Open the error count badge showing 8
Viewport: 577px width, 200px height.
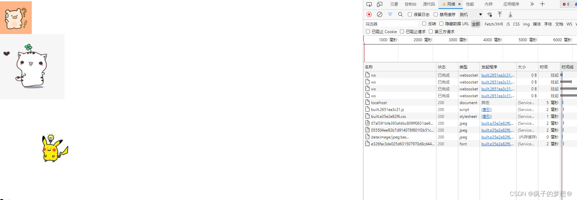[566, 4]
